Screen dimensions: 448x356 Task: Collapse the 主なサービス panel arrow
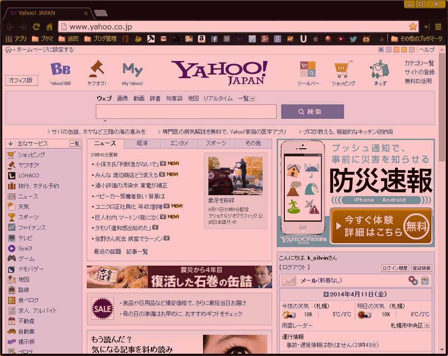[11, 144]
